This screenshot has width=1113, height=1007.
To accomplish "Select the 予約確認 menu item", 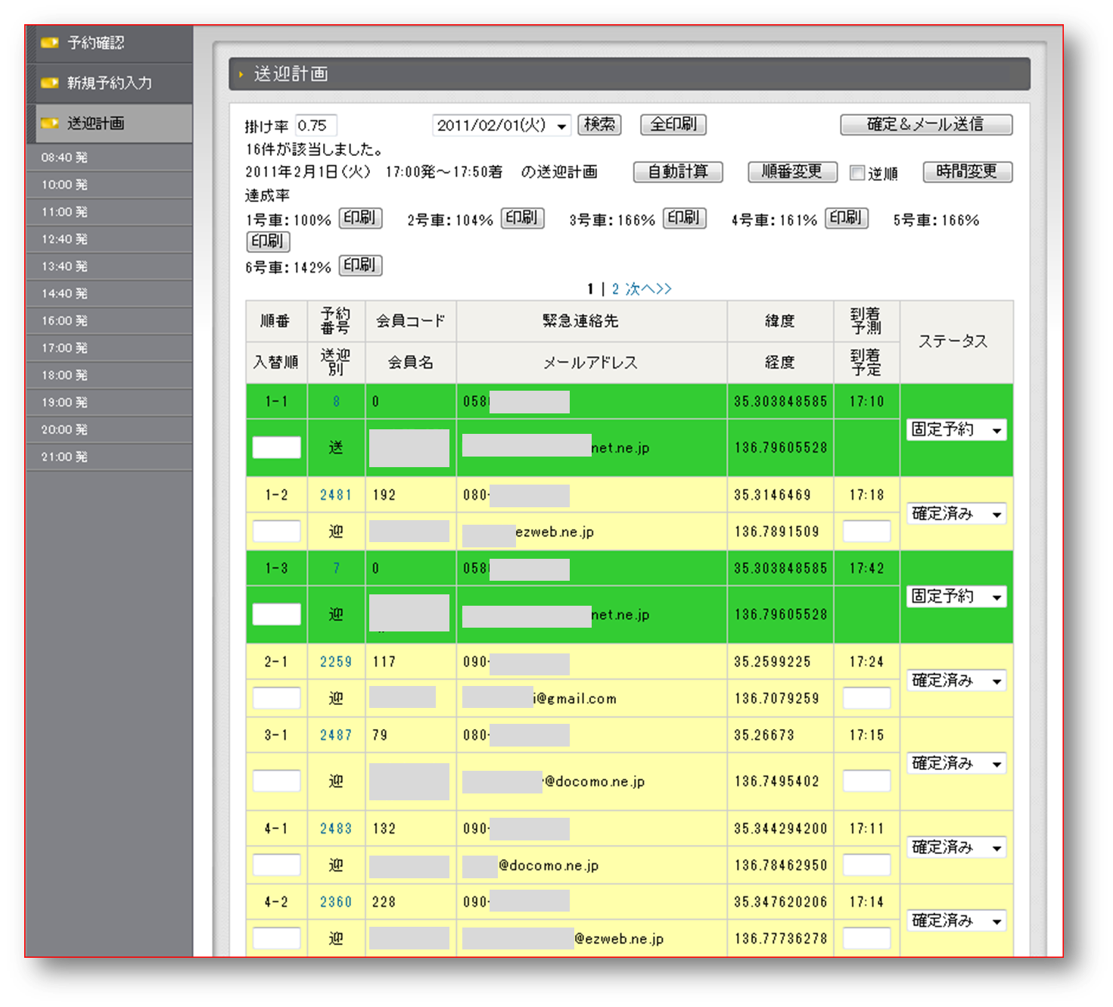I will tap(91, 43).
